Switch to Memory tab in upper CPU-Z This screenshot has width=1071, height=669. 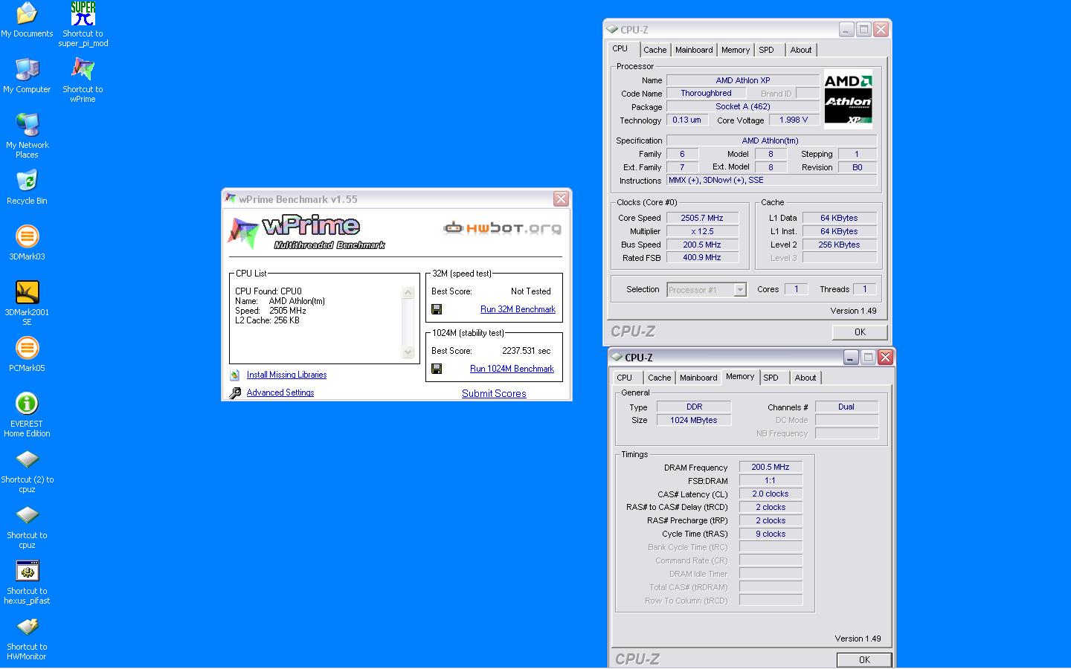(x=736, y=50)
